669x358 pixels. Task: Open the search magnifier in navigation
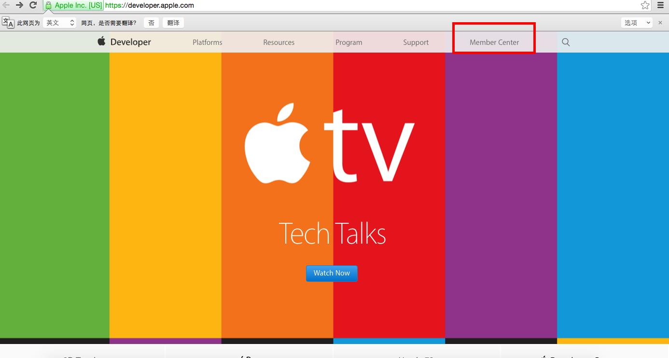point(566,42)
